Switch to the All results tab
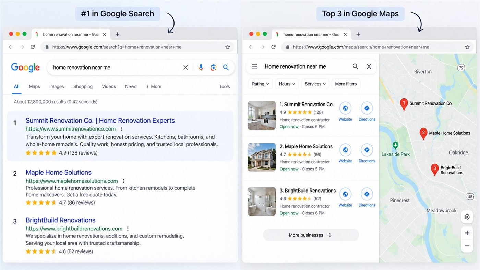Viewport: 480px width, 270px height. [16, 87]
